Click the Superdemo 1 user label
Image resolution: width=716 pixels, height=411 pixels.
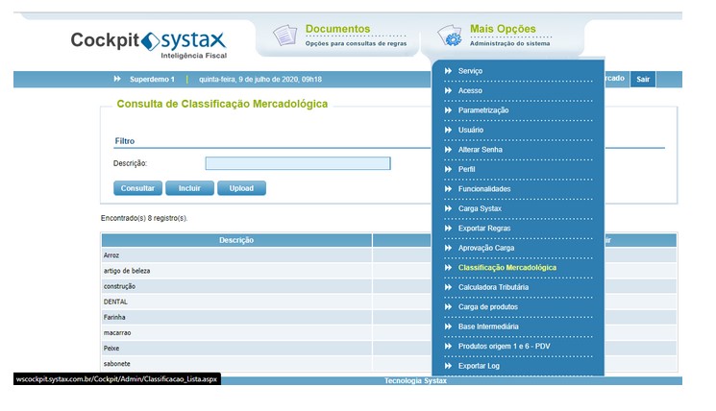(152, 79)
